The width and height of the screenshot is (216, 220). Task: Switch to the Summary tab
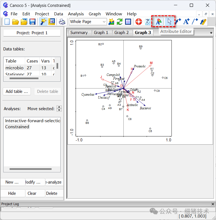click(79, 33)
